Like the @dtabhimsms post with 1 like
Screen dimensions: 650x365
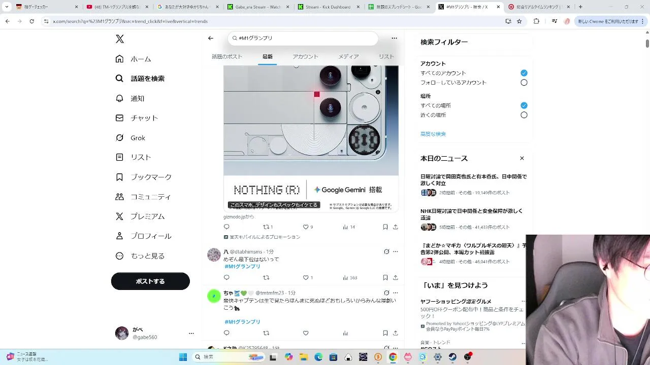pos(308,278)
